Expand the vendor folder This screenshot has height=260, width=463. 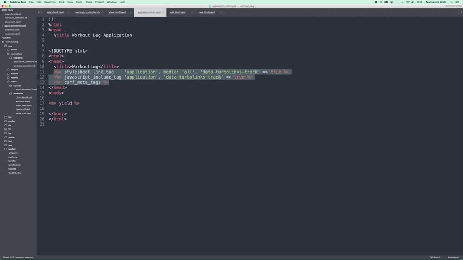[x=11, y=149]
